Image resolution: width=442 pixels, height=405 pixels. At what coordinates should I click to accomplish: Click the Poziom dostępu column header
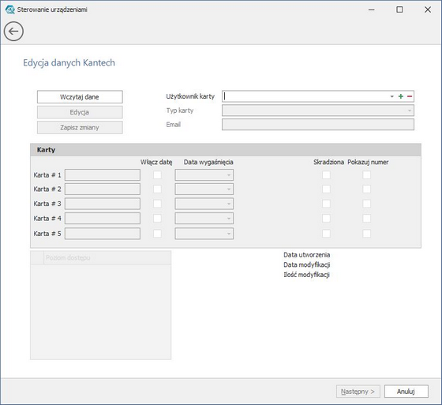107,258
